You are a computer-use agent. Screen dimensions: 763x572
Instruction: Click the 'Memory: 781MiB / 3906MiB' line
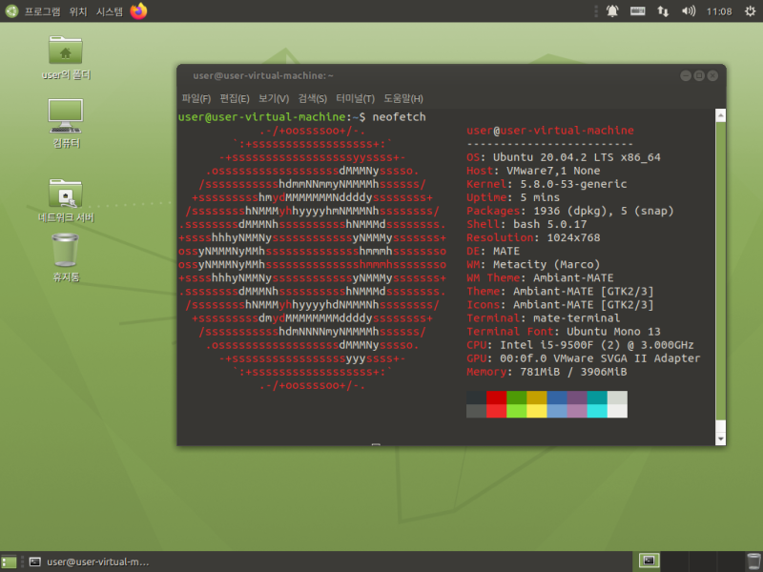[x=546, y=372]
